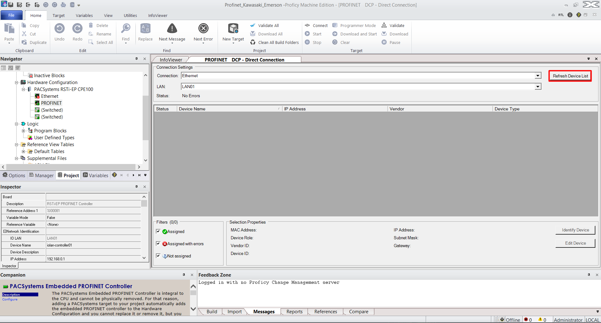The height and width of the screenshot is (323, 601).
Task: Connect to the target
Action: tap(316, 25)
